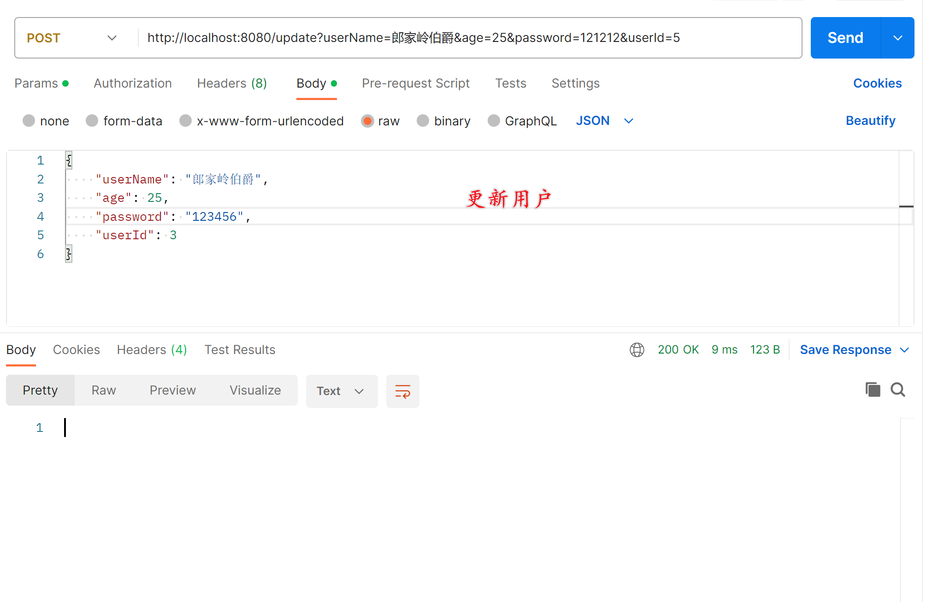Open the POST method dropdown
This screenshot has width=944, height=602.
click(x=73, y=38)
